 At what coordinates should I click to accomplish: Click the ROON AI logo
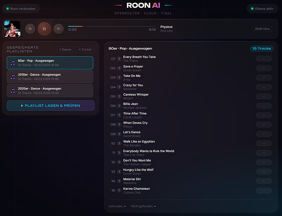click(x=143, y=5)
